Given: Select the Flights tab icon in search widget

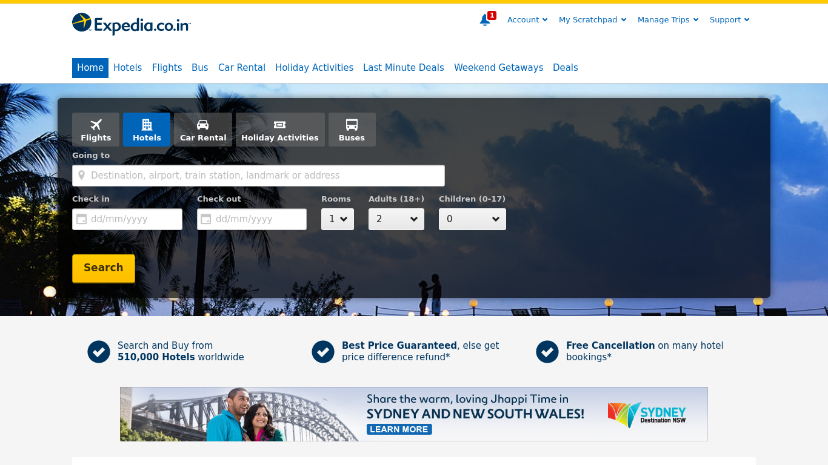Looking at the screenshot, I should click(x=95, y=124).
